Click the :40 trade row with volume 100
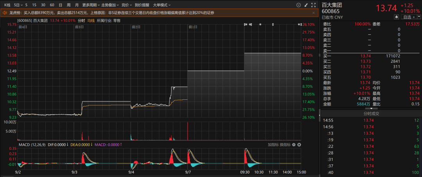This screenshot has height=177, width=422. tap(371, 172)
